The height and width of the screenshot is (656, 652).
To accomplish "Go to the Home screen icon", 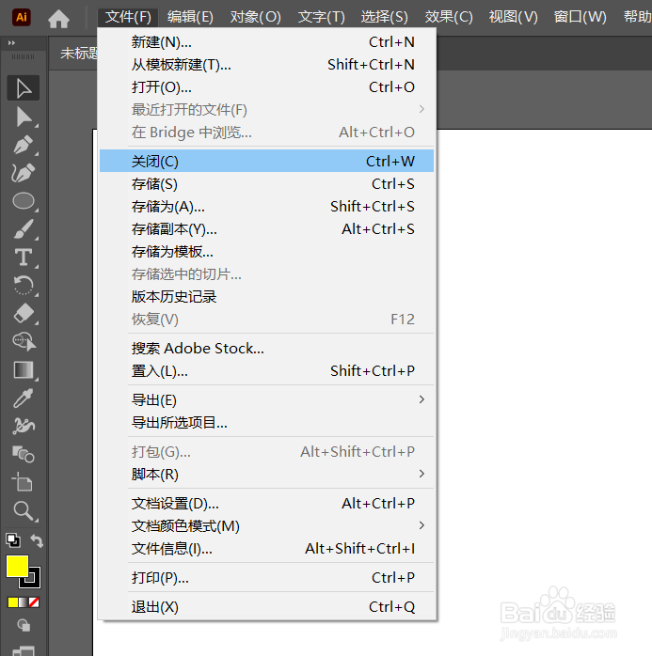I will tap(58, 19).
